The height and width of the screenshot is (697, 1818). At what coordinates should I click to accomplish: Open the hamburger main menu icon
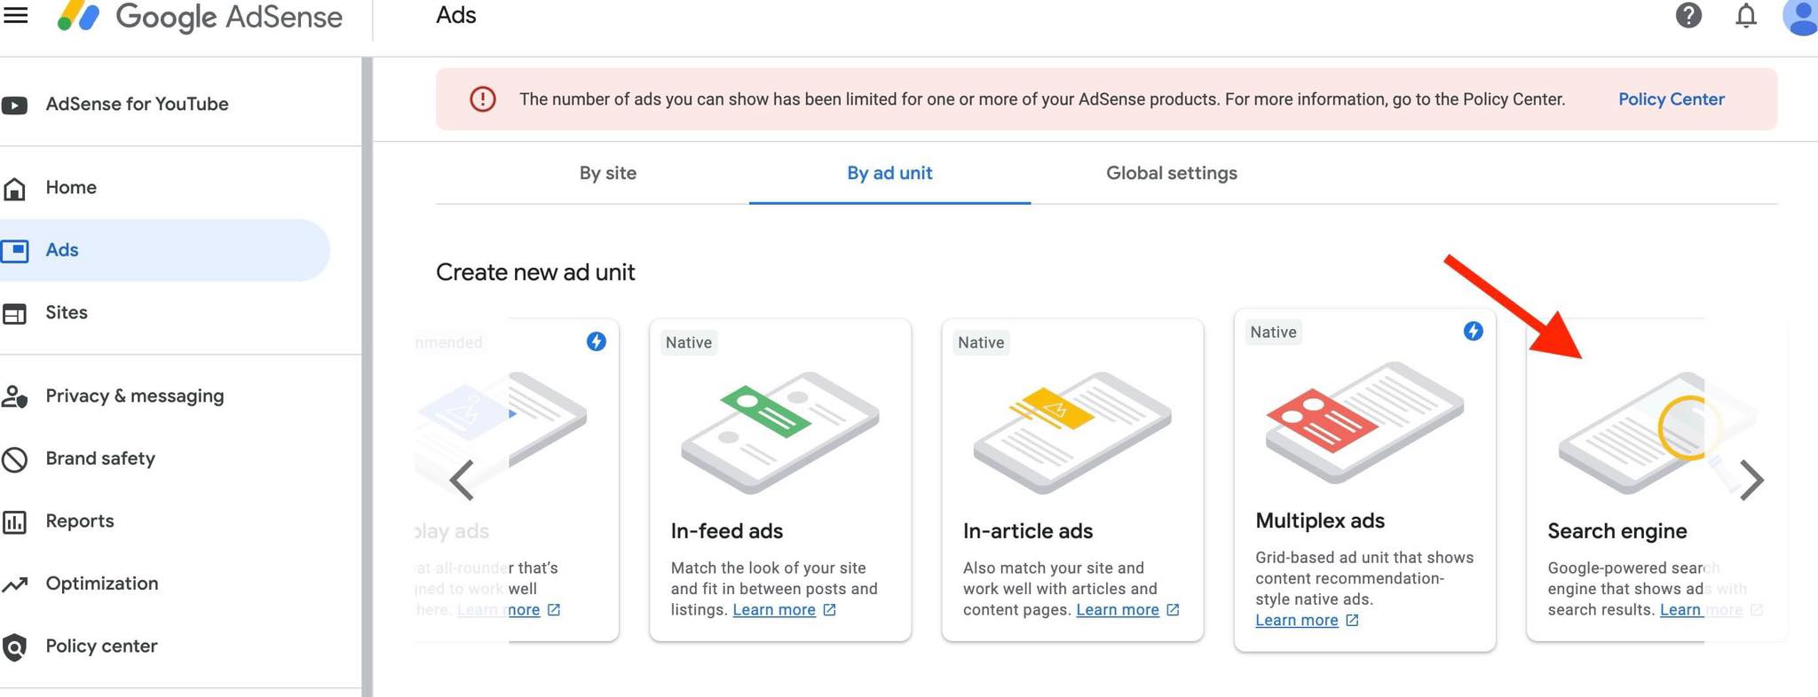click(16, 15)
